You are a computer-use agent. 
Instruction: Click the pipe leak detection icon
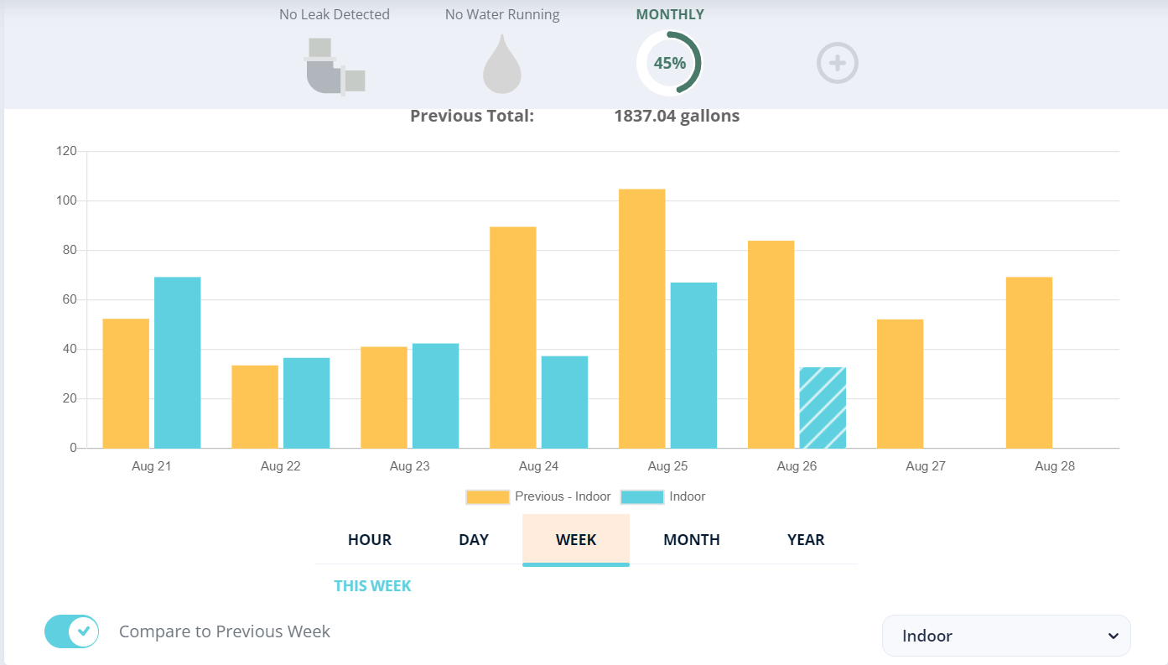pyautogui.click(x=335, y=66)
